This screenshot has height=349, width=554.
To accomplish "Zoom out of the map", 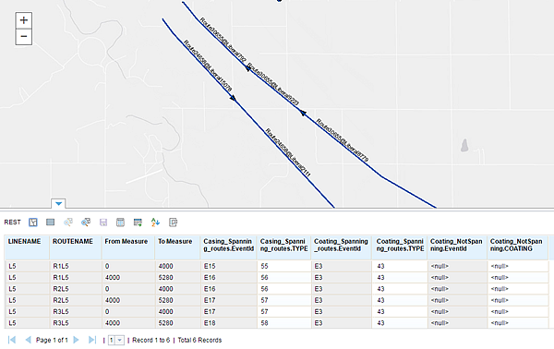I will pyautogui.click(x=24, y=36).
